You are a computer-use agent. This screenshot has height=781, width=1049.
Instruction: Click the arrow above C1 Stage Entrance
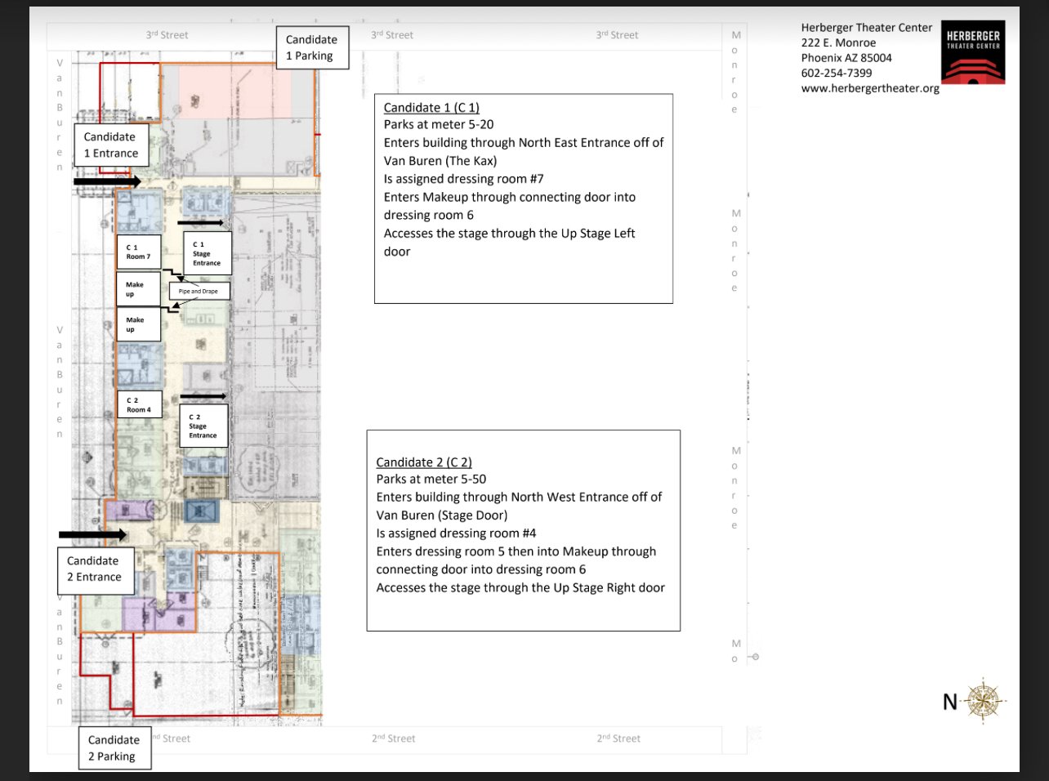(x=200, y=222)
